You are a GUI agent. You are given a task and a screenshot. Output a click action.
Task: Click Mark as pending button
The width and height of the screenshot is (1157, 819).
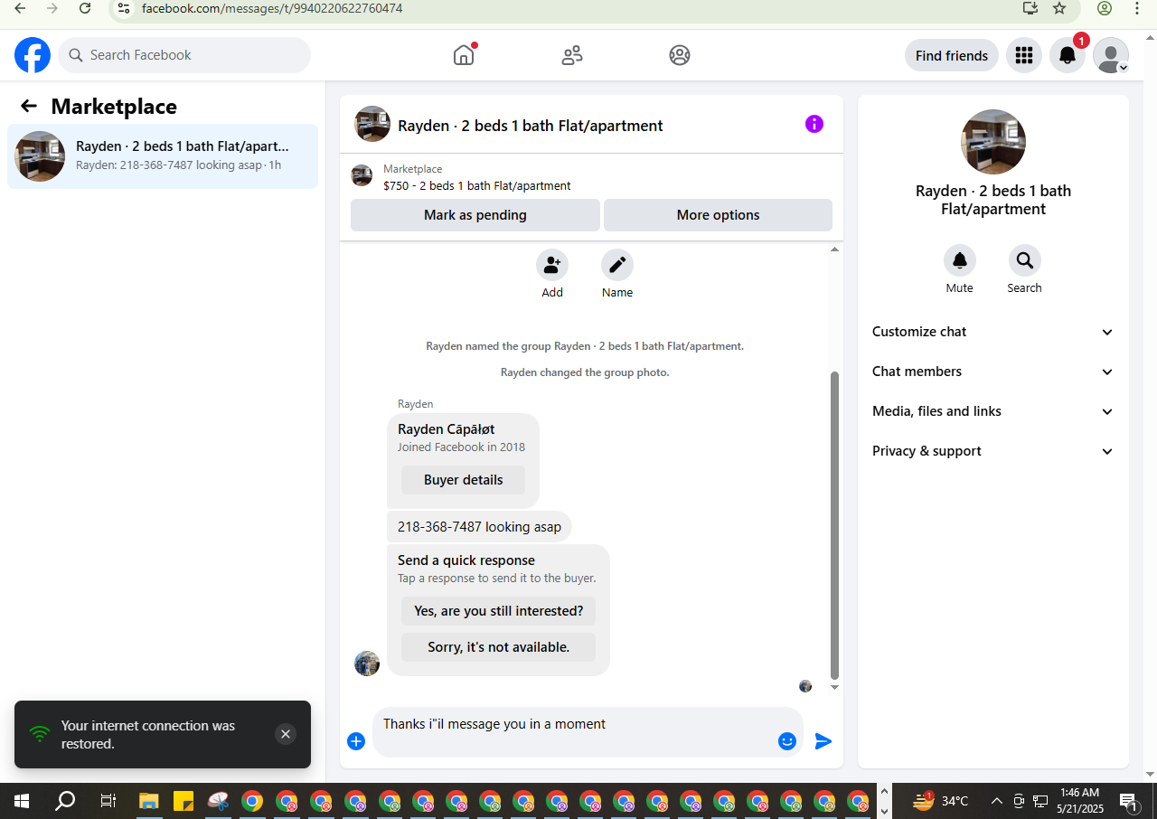pos(475,215)
